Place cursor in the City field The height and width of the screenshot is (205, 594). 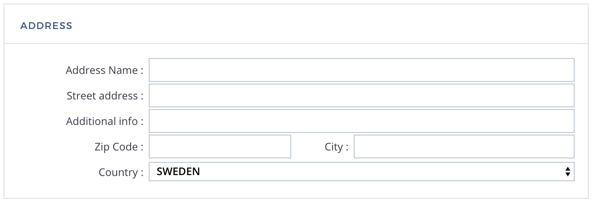tap(464, 146)
